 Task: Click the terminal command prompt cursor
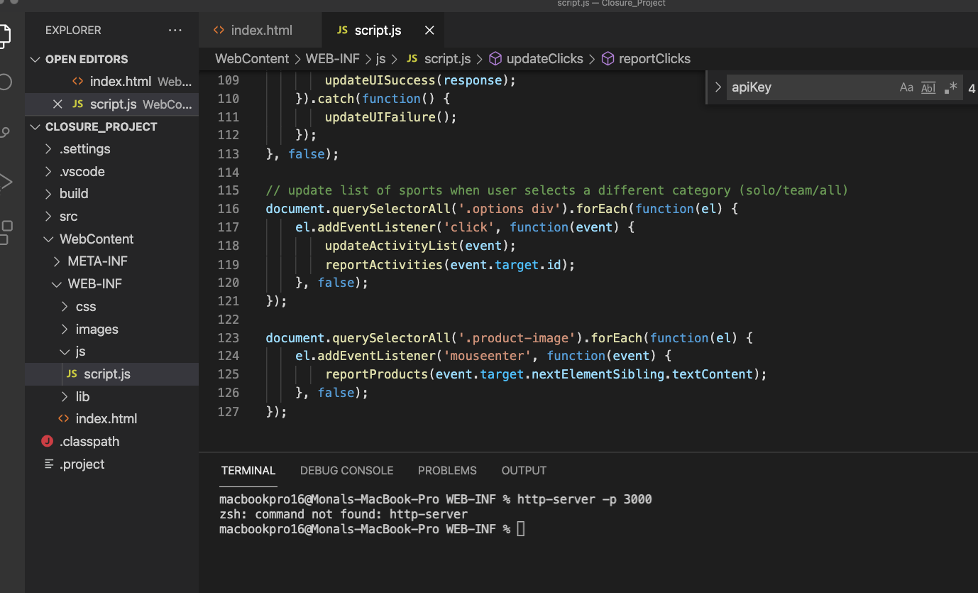tap(521, 529)
